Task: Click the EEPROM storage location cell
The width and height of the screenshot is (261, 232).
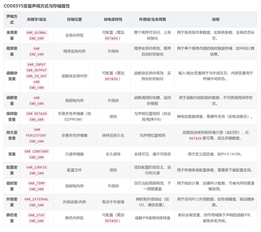Action: (x=74, y=116)
